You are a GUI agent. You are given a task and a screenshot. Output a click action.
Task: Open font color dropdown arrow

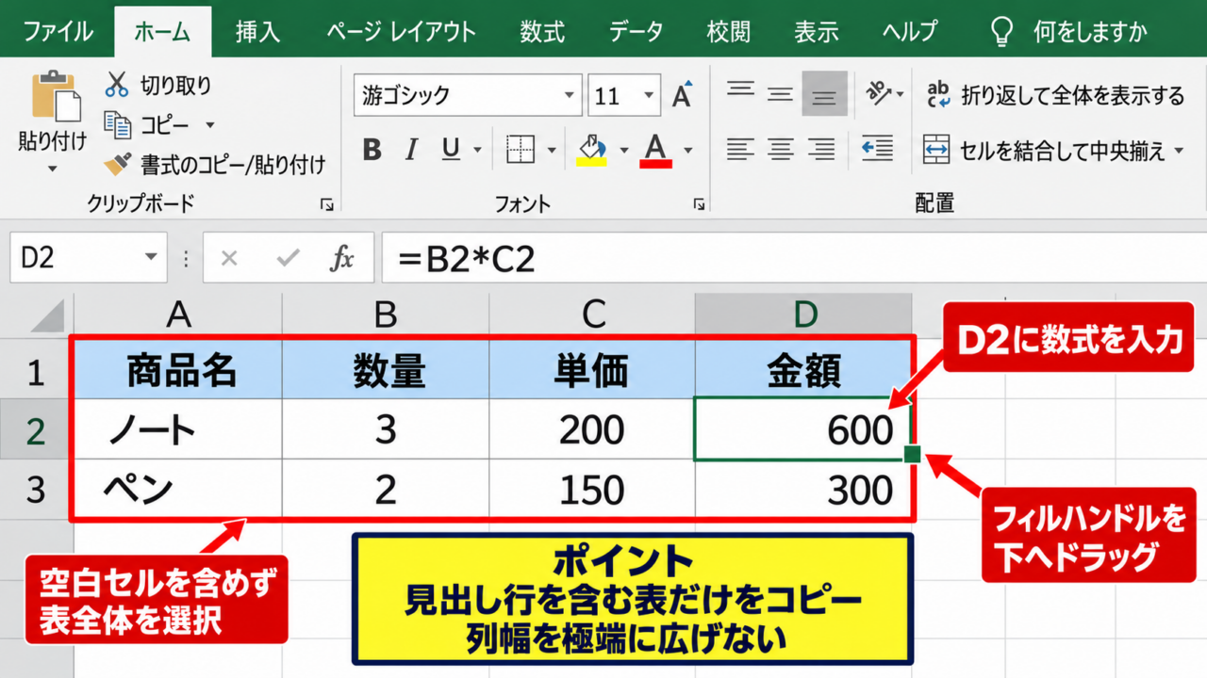pyautogui.click(x=688, y=150)
